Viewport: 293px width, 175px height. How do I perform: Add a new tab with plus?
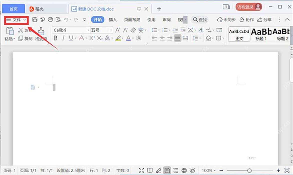(x=159, y=9)
